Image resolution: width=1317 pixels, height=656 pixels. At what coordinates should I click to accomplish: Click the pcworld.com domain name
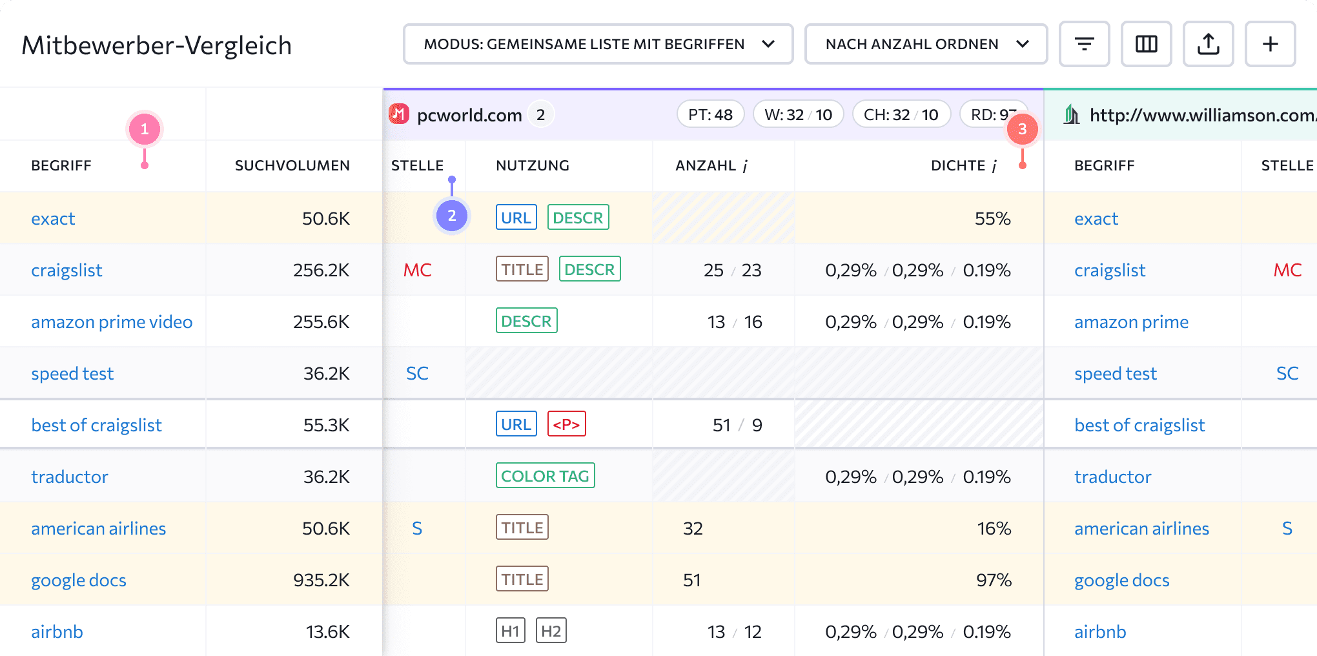point(469,115)
